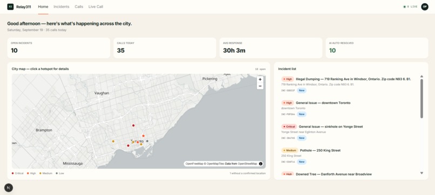
Task: Click 'Yonge Street near Eglinton Avenue' subtitle
Action: [x=303, y=132]
